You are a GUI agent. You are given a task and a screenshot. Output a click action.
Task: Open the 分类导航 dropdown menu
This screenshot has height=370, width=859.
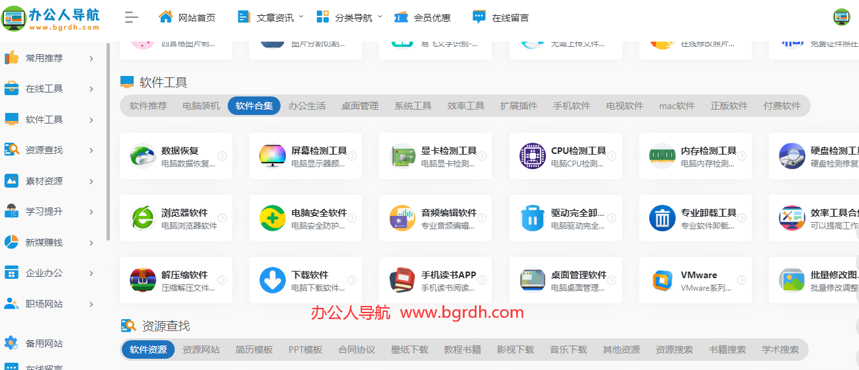click(x=349, y=17)
